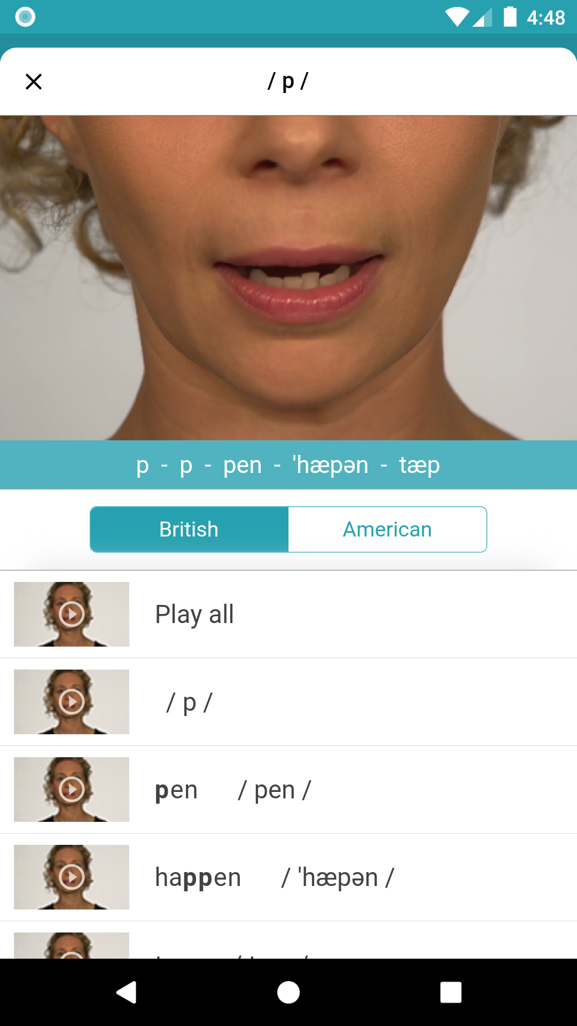
Task: Select the word pen in list
Action: tap(176, 790)
